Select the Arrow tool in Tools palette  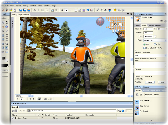(x=3, y=23)
